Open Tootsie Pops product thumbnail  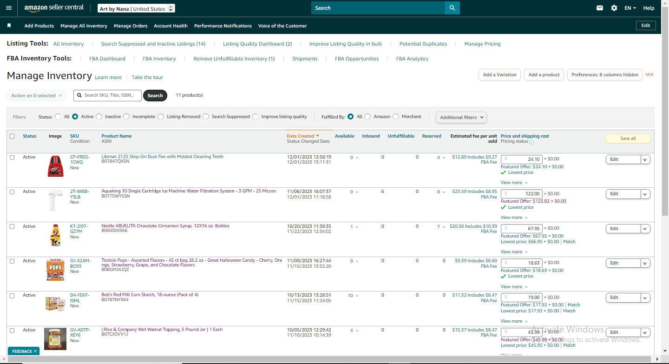coord(55,270)
